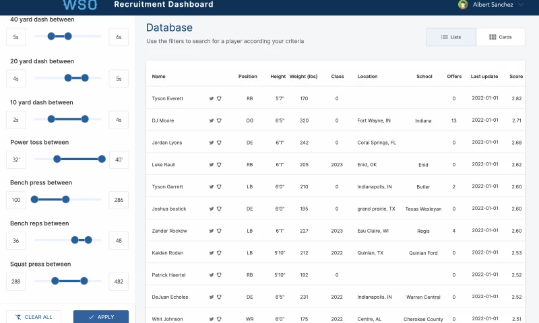539x323 pixels.
Task: Open Jordan Lyons' Twitter icon link
Action: tap(212, 143)
